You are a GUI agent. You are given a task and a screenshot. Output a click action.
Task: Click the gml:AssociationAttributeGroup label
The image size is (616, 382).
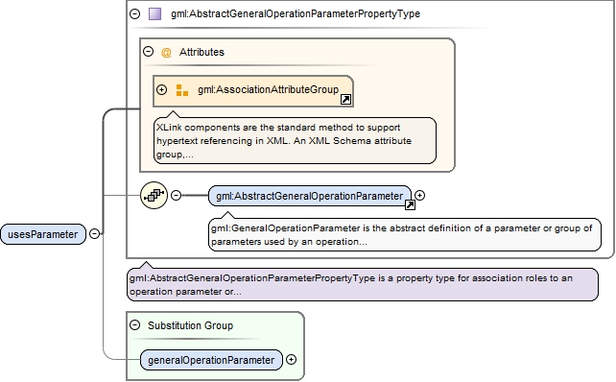tap(269, 89)
